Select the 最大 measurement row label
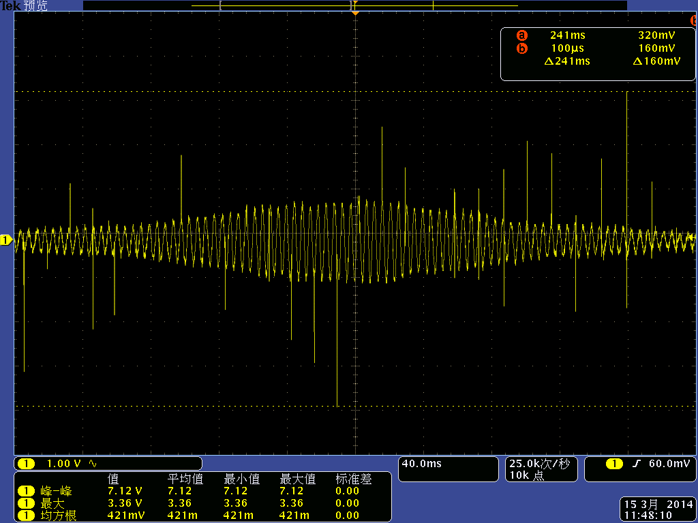 (x=52, y=503)
